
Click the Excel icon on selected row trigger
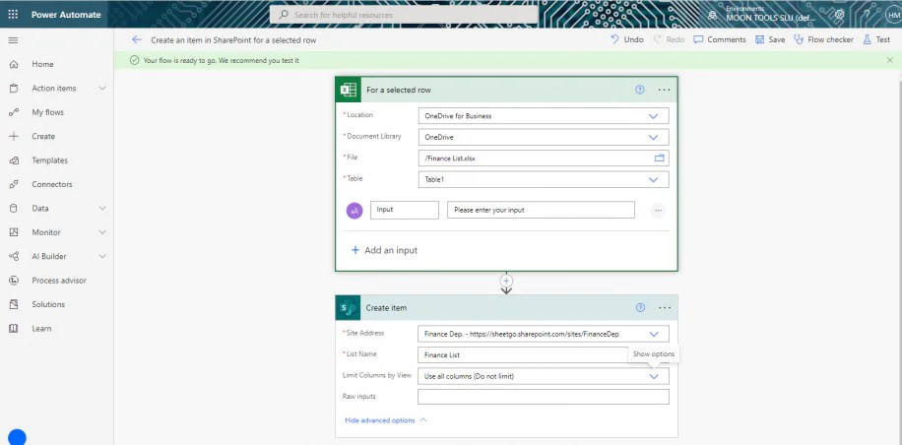click(348, 90)
